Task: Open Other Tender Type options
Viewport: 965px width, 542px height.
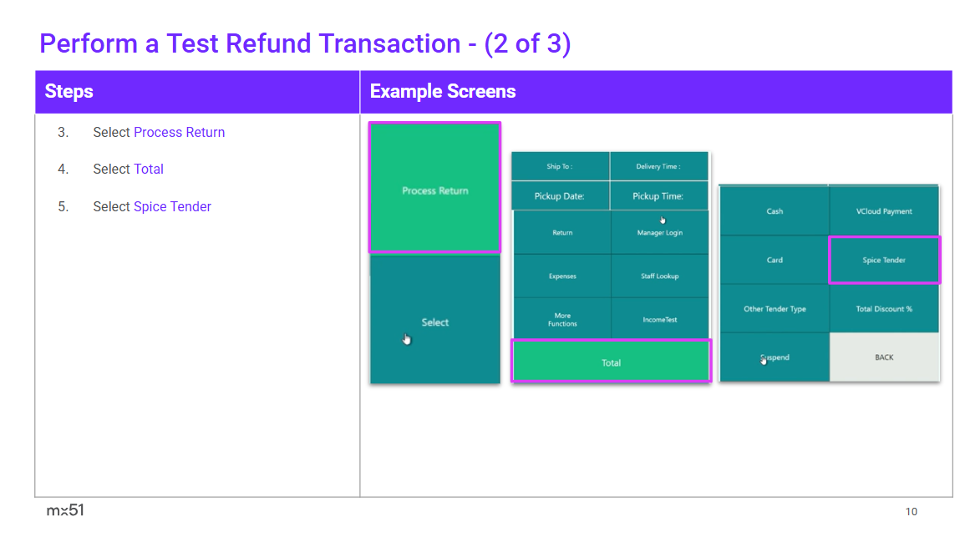Action: coord(775,309)
